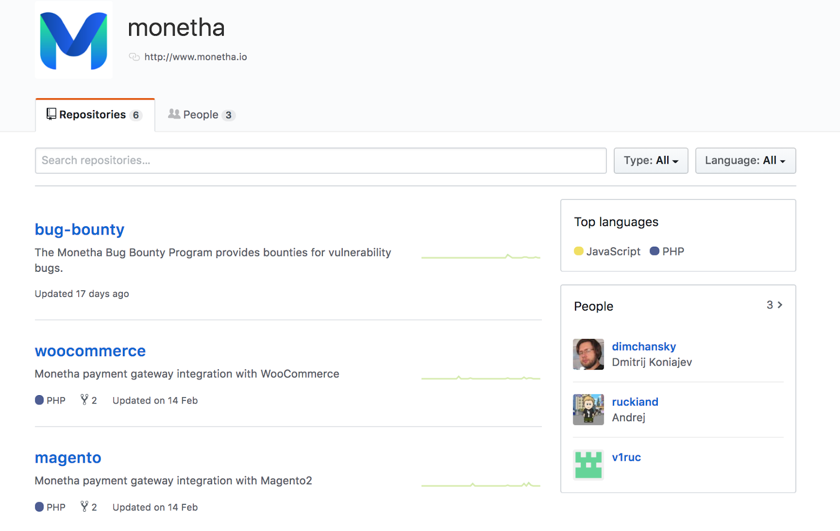Open the Type: All dropdown

click(x=650, y=161)
